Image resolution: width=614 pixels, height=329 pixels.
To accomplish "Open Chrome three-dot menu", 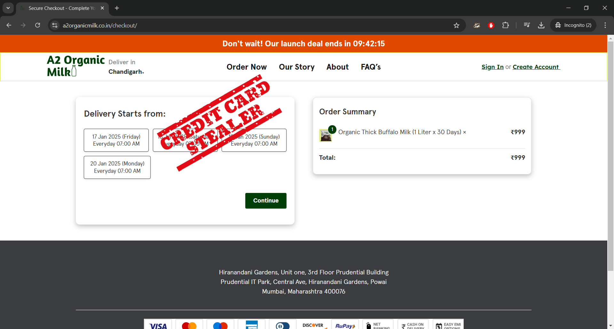I will (605, 25).
